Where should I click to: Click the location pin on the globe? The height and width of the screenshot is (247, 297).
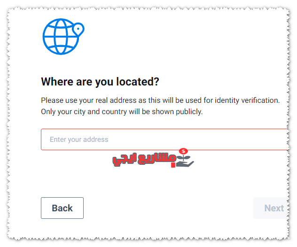point(78,29)
